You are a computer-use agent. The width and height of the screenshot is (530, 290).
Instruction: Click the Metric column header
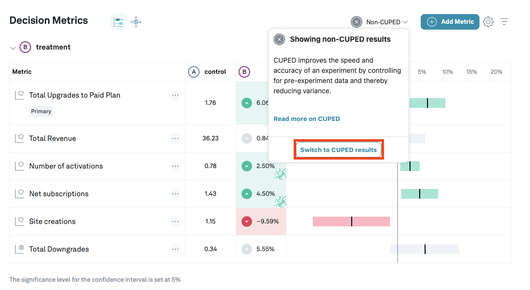pyautogui.click(x=22, y=72)
